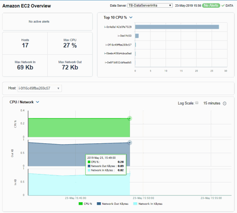Open the Data Server dropdown

click(x=150, y=6)
